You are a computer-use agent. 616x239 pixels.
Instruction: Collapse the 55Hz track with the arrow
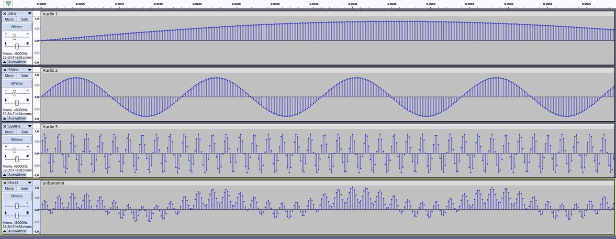[5, 62]
